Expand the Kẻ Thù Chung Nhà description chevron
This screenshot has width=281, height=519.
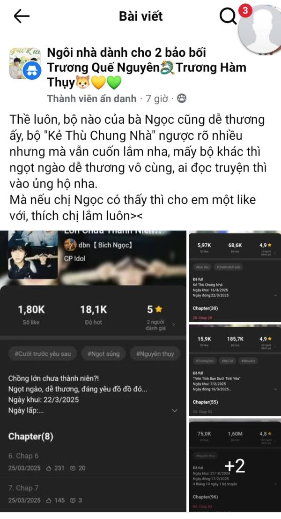(276, 295)
